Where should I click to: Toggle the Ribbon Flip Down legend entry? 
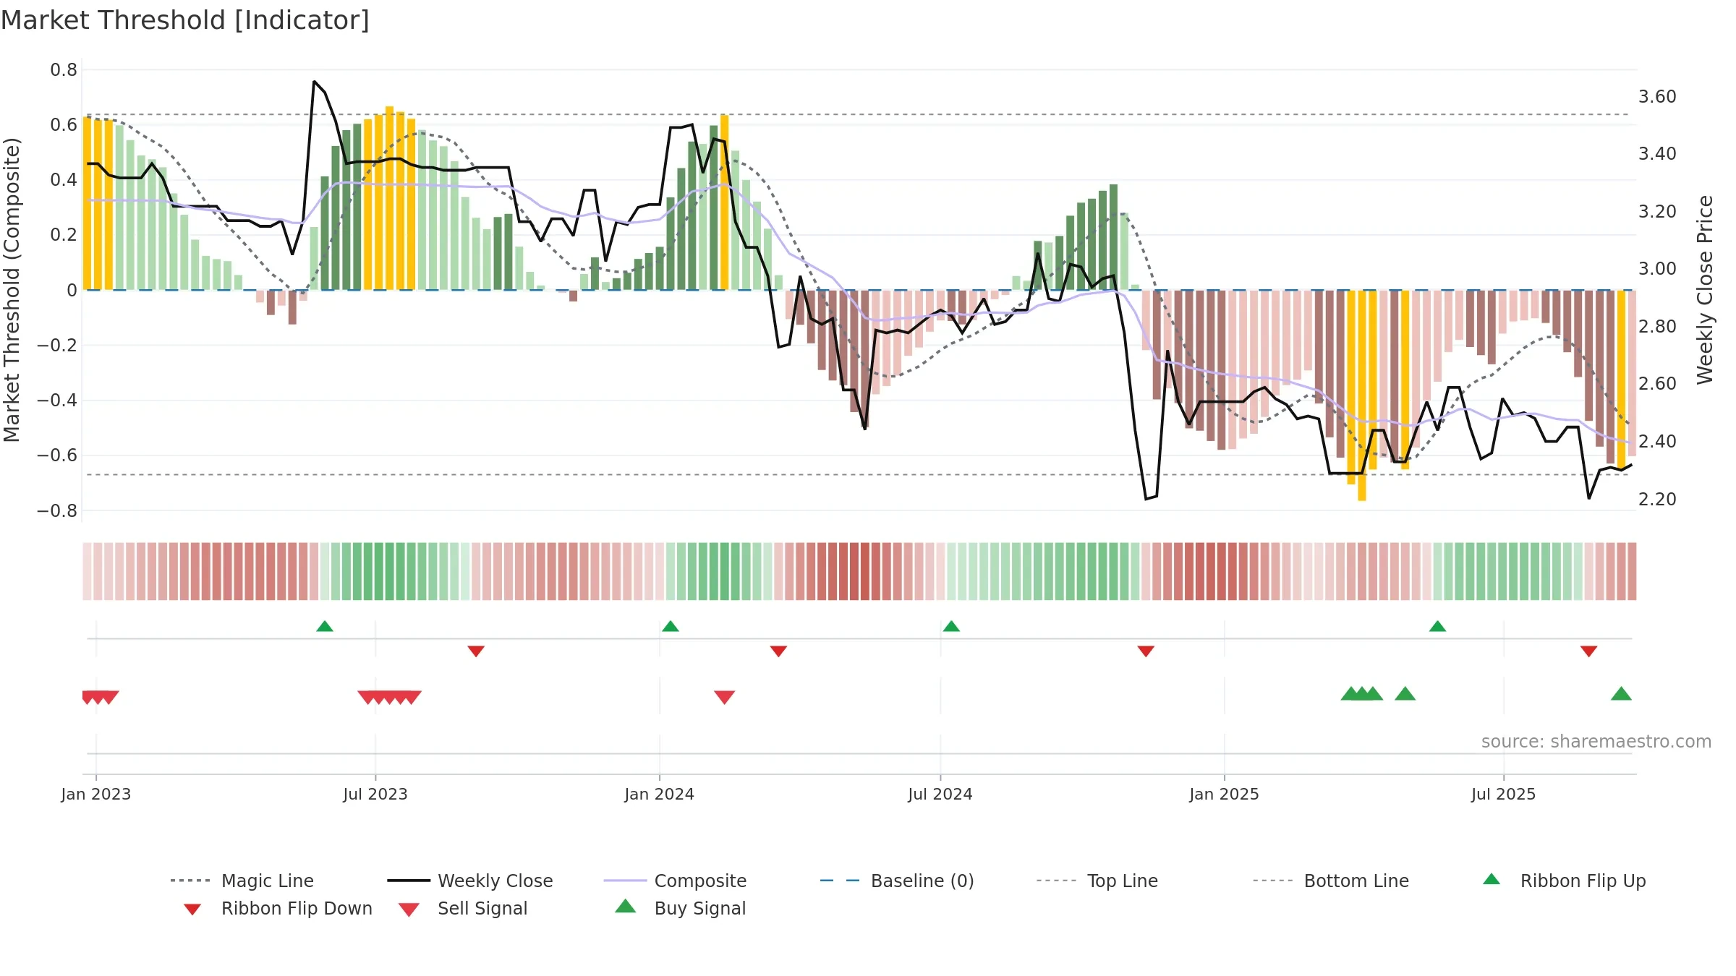pos(278,909)
